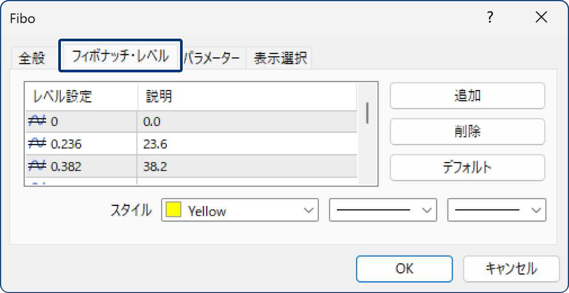This screenshot has width=569, height=293.
Task: Click the yellow color swatch
Action: click(173, 210)
